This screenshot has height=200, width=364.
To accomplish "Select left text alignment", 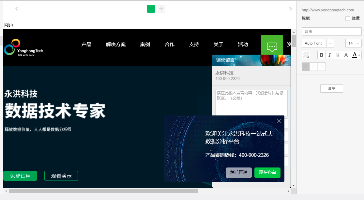I will (306, 67).
